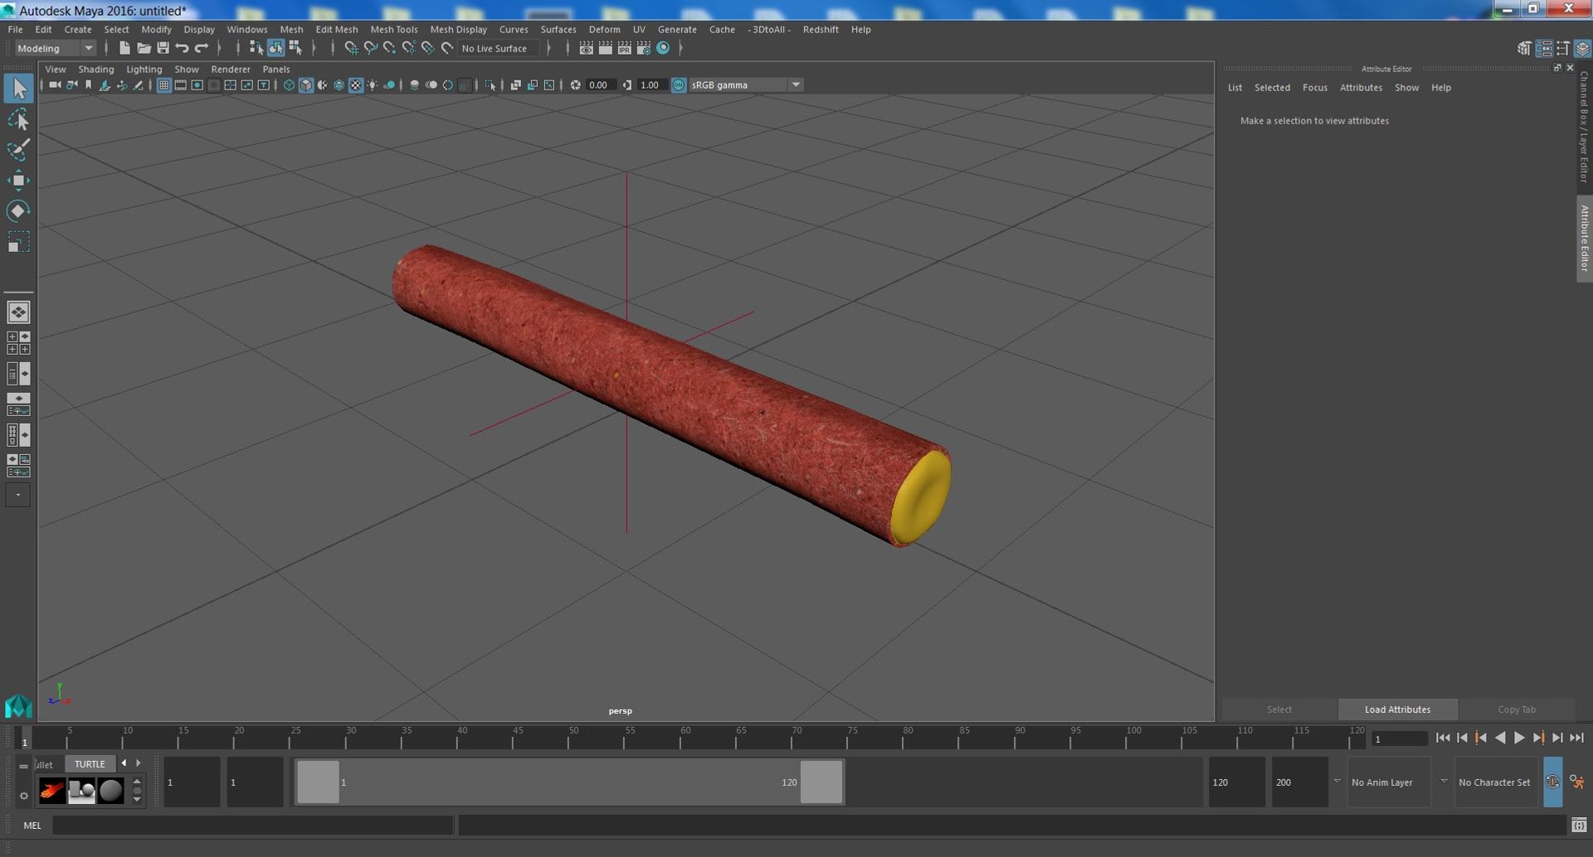Create a new scene
Image resolution: width=1593 pixels, height=857 pixels.
[x=124, y=48]
